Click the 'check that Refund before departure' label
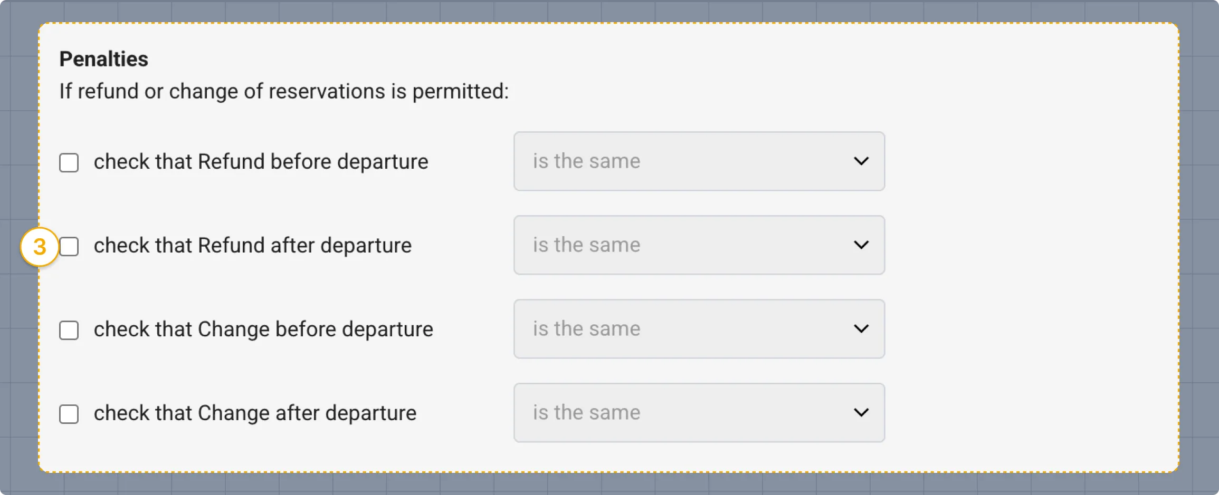Image resolution: width=1219 pixels, height=495 pixels. [261, 162]
